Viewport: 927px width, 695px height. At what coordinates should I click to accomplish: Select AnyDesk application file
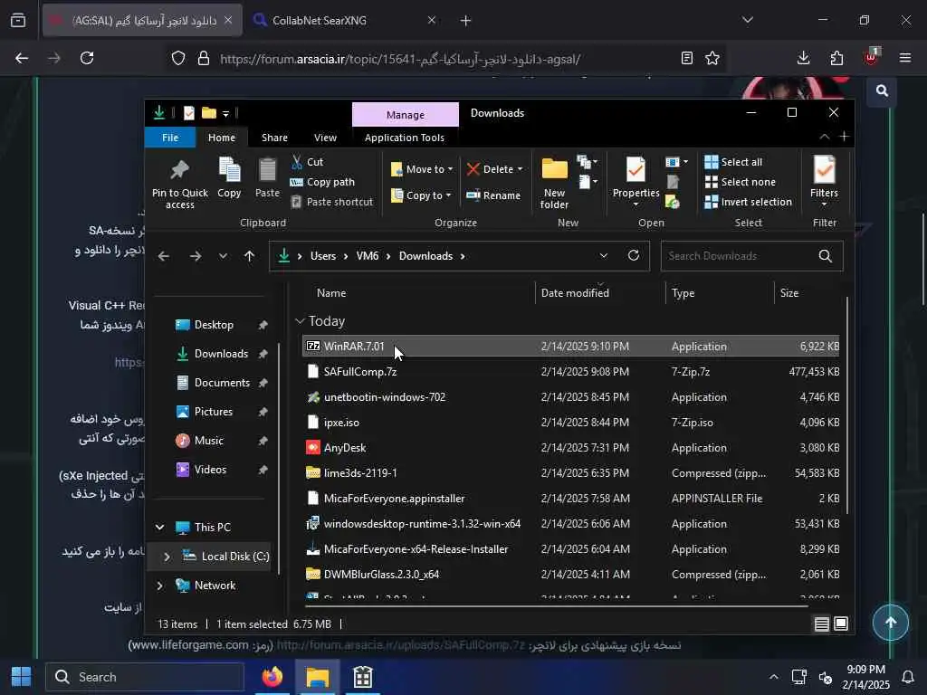570,448
